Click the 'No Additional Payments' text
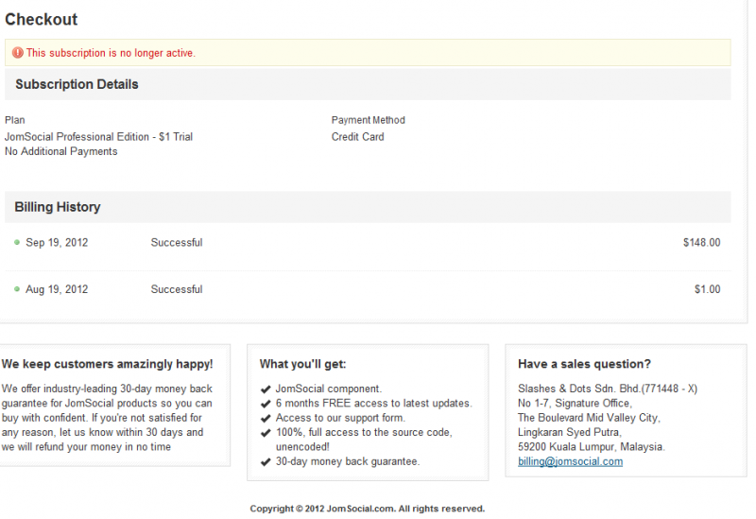 [x=60, y=151]
